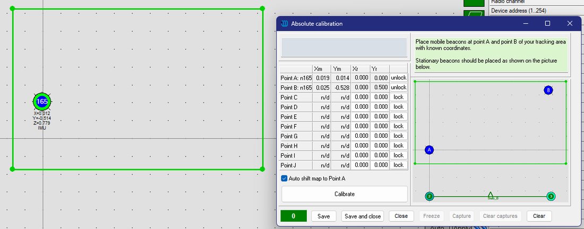Lock Point J row
584x229 pixels.
pyautogui.click(x=399, y=165)
